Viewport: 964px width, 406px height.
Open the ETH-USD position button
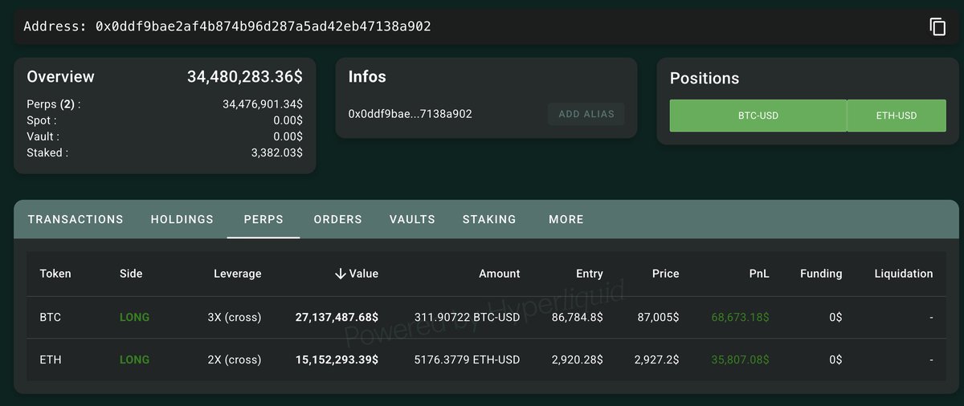tap(896, 116)
